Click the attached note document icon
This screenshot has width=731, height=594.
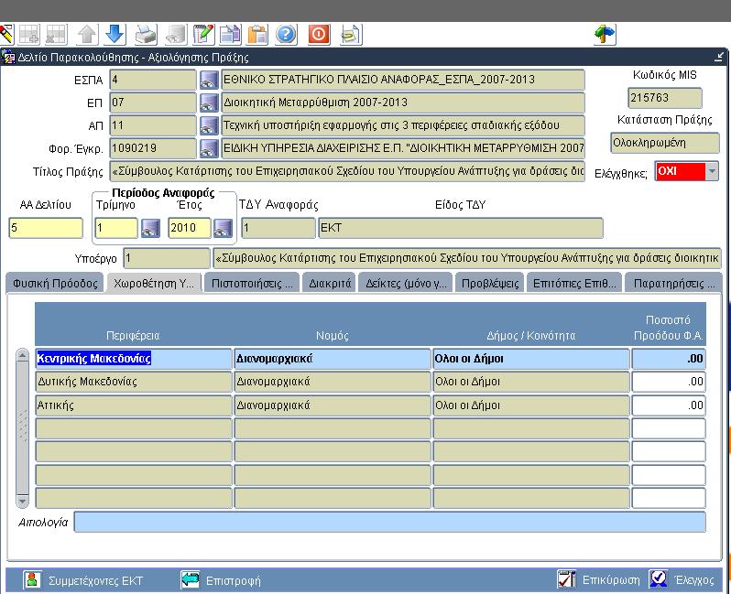pos(351,35)
